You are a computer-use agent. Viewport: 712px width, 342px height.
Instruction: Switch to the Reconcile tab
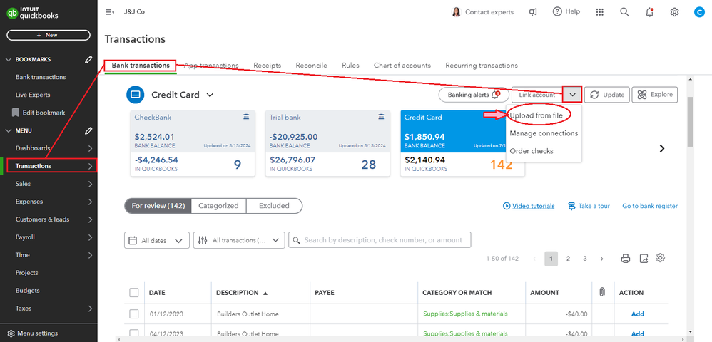point(311,66)
